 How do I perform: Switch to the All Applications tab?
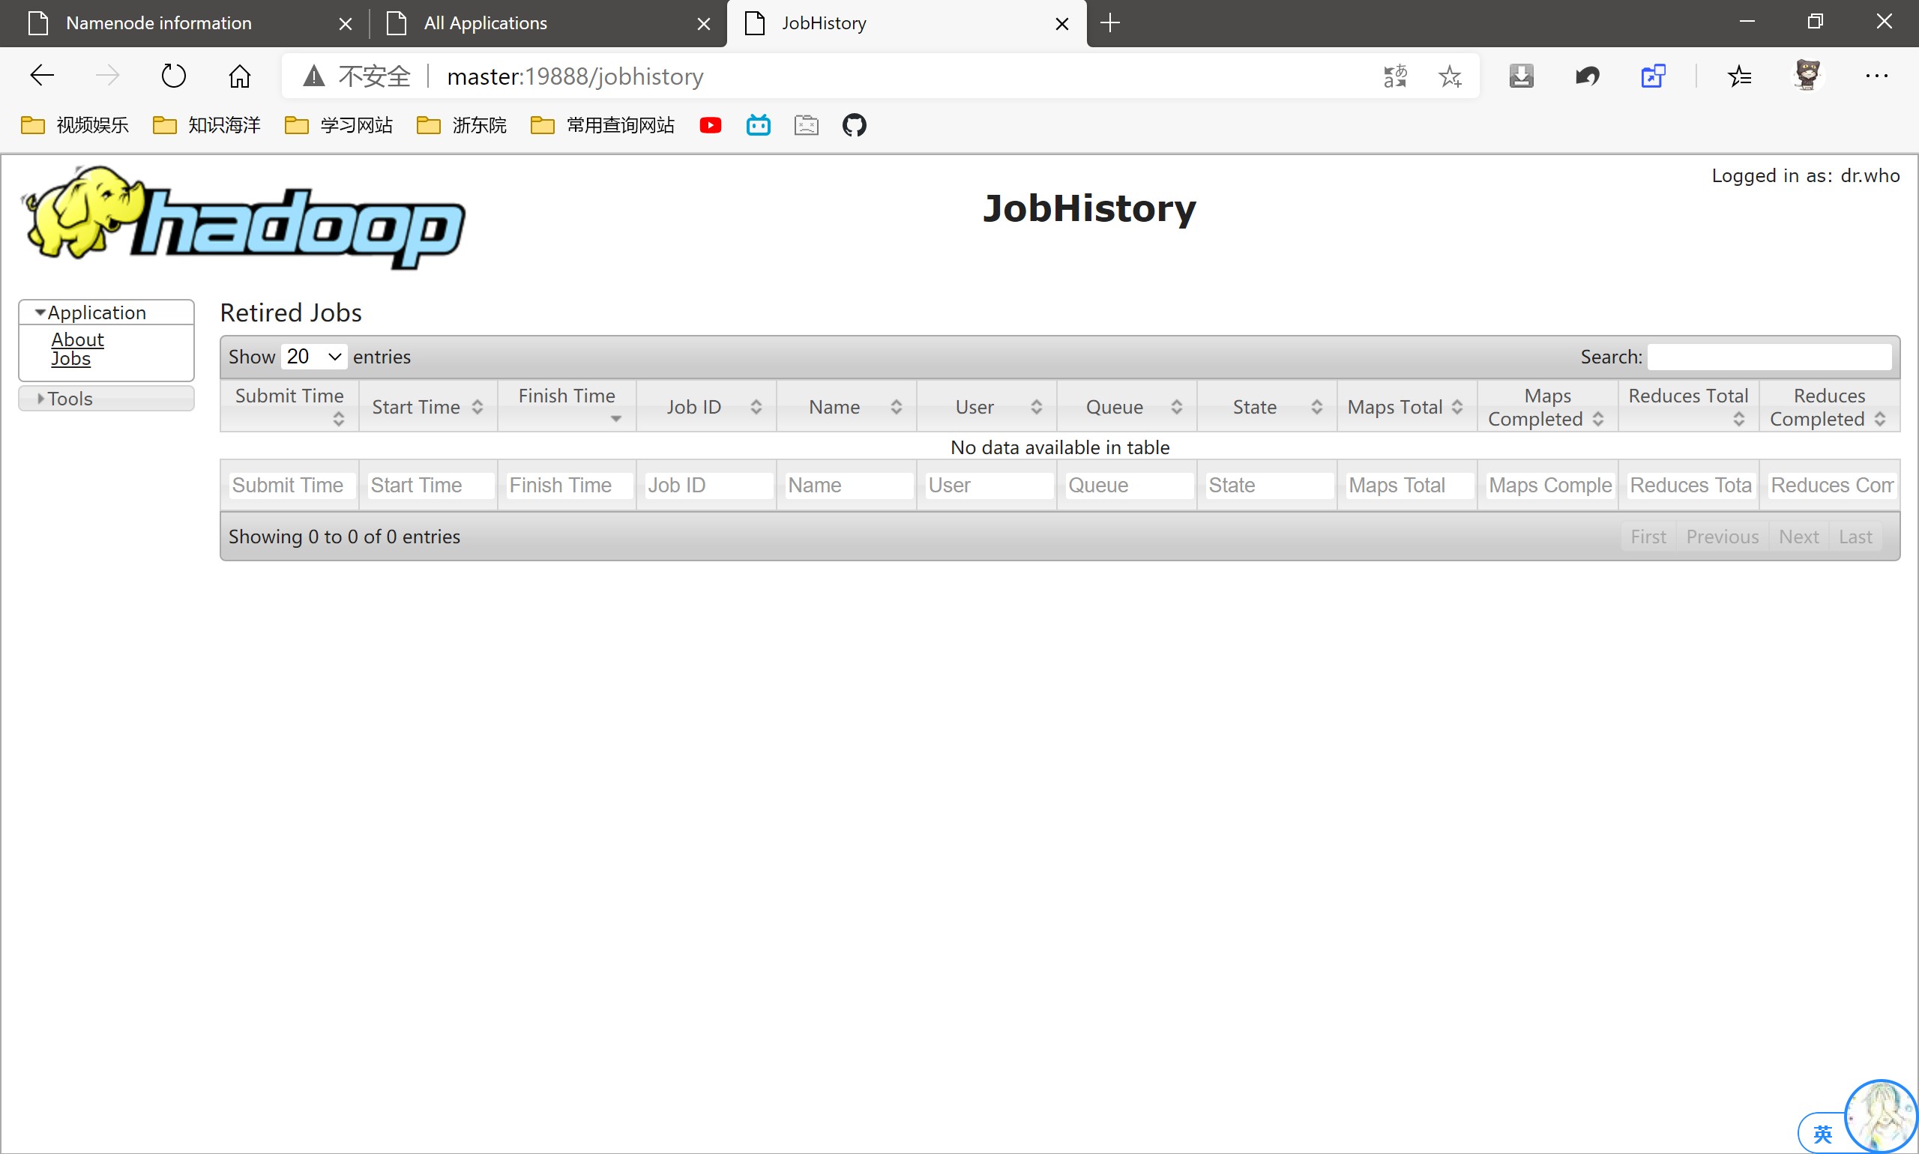(486, 23)
